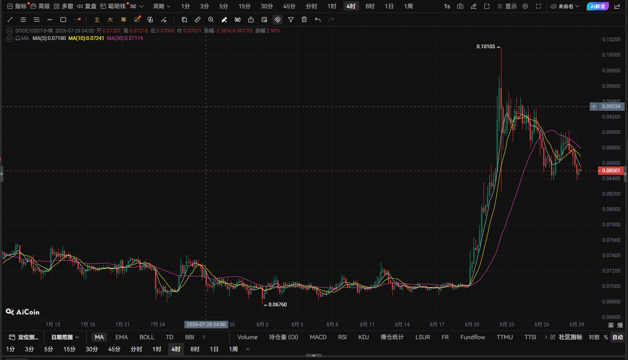Click the pencil edit icon beside the camera
This screenshot has width=628, height=360.
(x=474, y=6)
